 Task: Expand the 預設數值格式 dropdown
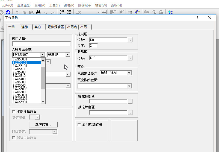click(129, 73)
